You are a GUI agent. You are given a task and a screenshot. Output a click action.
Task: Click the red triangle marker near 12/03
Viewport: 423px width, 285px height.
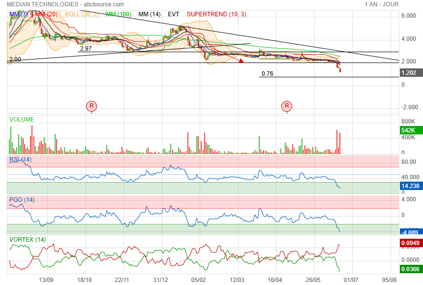241,61
